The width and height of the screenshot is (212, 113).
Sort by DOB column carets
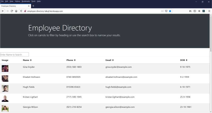pos(187,60)
